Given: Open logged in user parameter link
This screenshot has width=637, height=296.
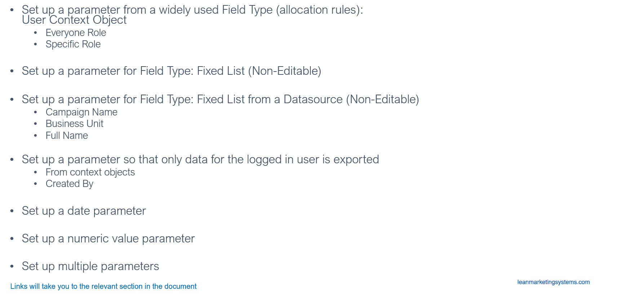Looking at the screenshot, I should pos(200,159).
